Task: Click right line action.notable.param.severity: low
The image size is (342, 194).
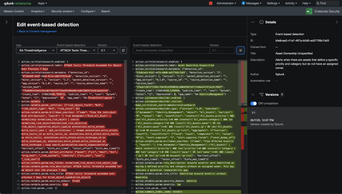Action: click(158, 185)
